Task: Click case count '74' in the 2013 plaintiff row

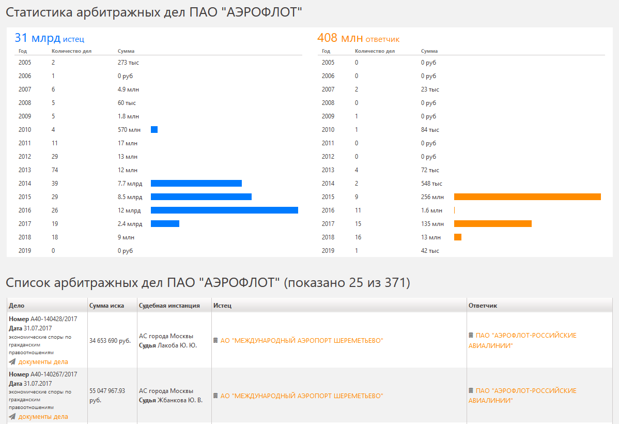Action: click(55, 170)
